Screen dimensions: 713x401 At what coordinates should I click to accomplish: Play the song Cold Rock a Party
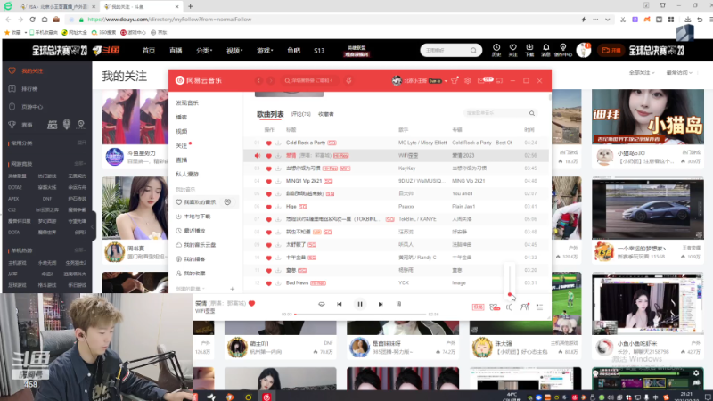(306, 143)
